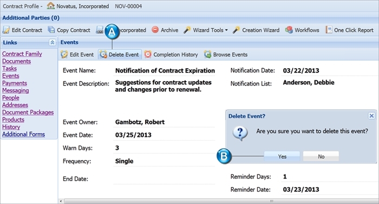Click the Creation Wizard wand icon
This screenshot has width=379, height=204.
[x=237, y=30]
